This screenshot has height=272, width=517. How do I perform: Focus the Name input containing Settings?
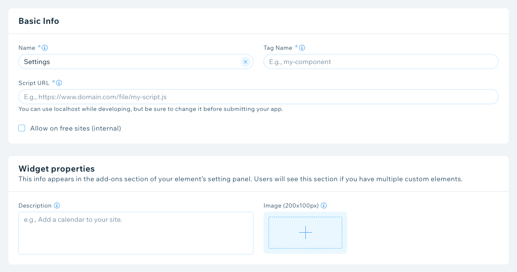136,62
